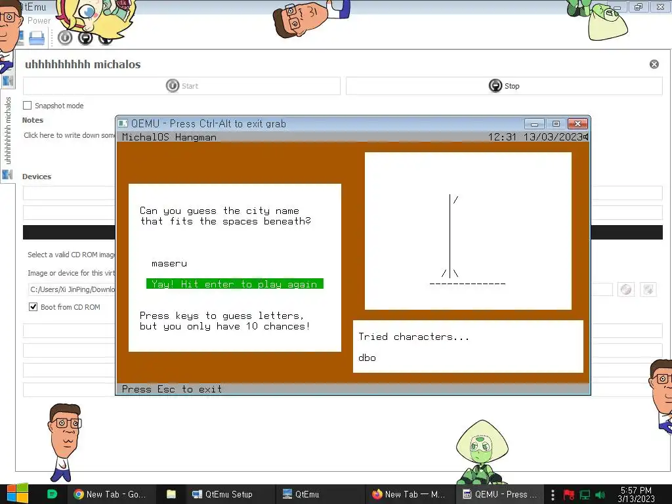Click the MichalOS Hangman title text
The width and height of the screenshot is (672, 504).
tap(169, 137)
